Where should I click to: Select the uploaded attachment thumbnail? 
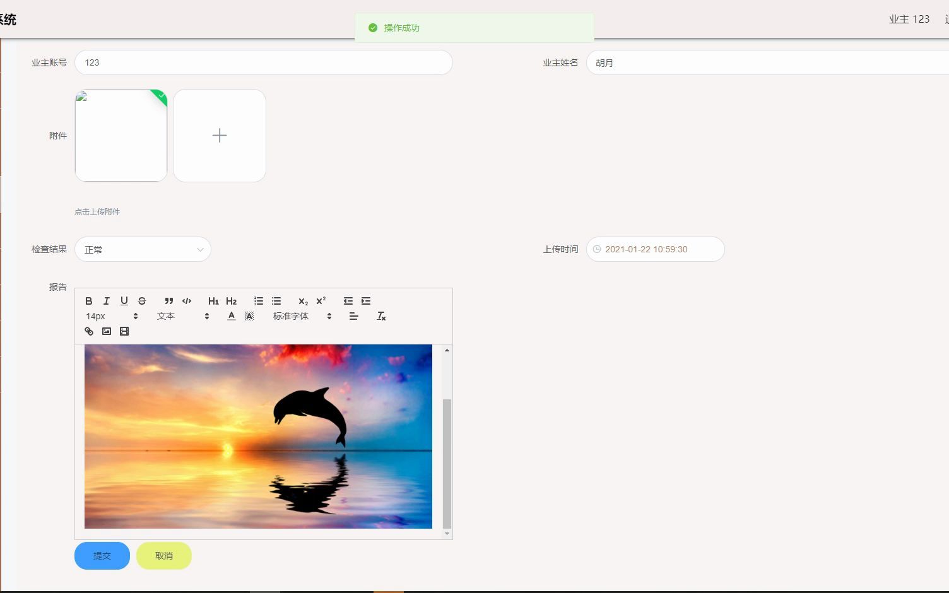[x=121, y=136]
